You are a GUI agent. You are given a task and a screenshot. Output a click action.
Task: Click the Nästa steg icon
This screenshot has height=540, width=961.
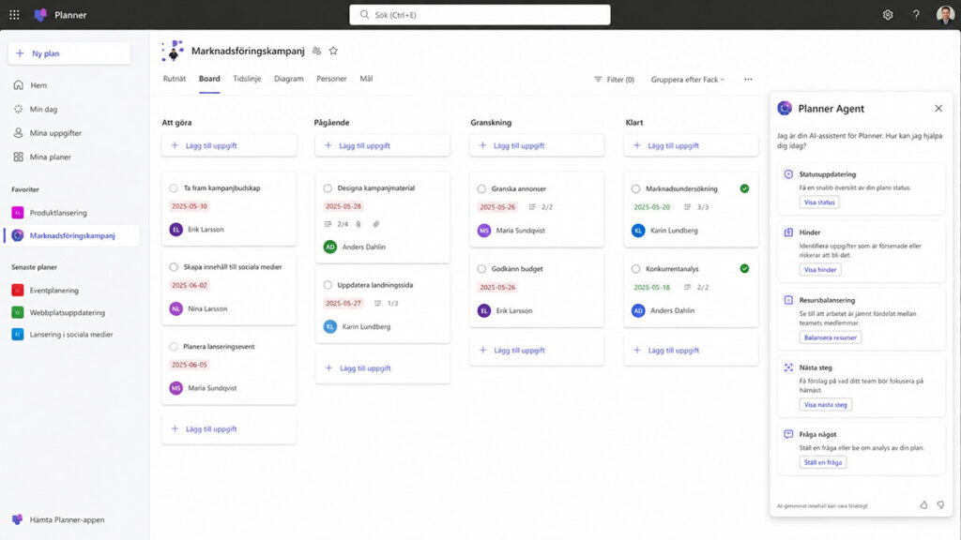click(x=788, y=367)
